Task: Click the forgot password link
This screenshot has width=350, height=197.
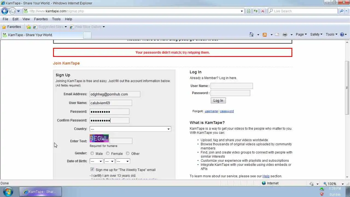Action: point(227,111)
